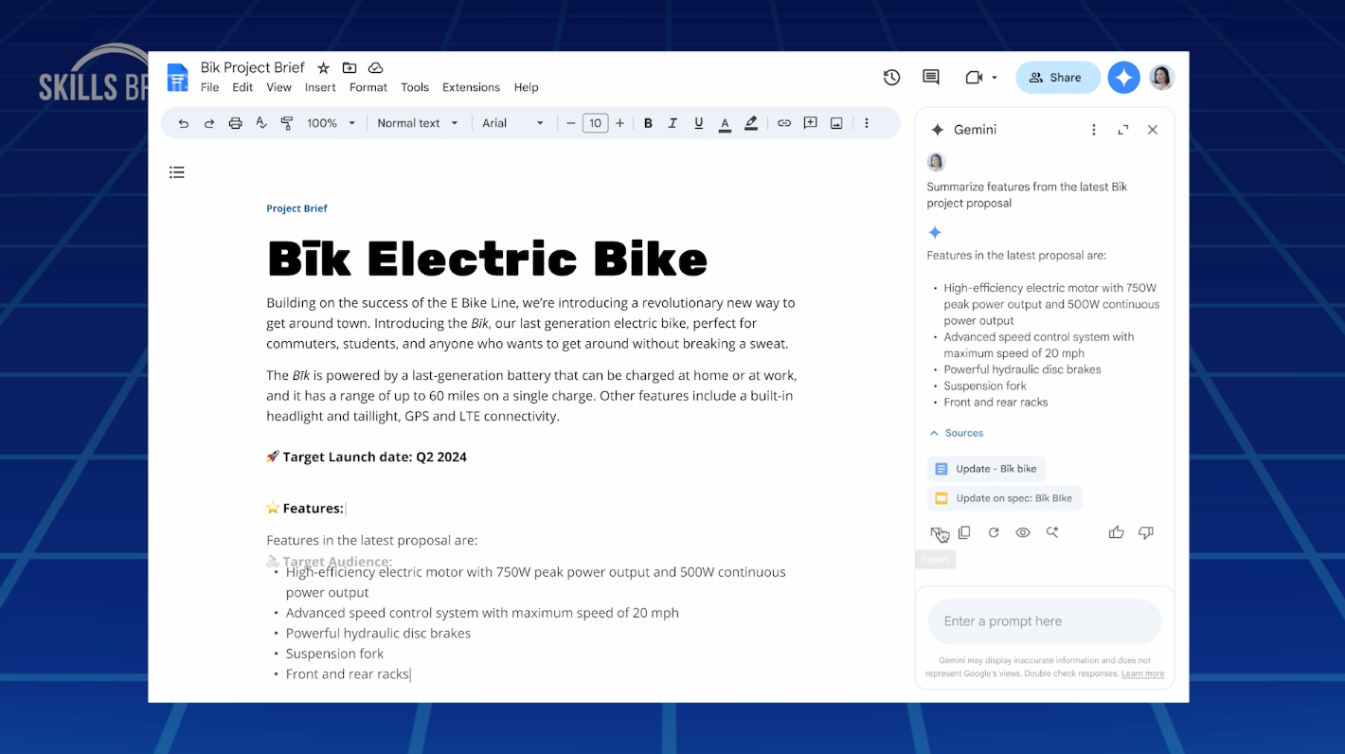Open the comments history icon

tap(931, 78)
